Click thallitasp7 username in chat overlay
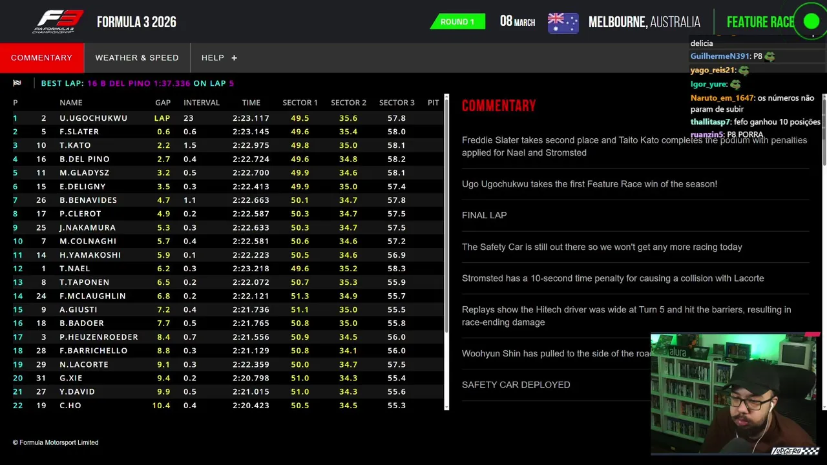 coord(710,122)
